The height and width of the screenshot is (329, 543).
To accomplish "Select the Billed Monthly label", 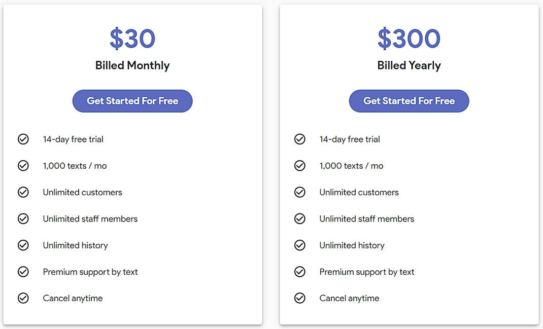I will [x=132, y=65].
